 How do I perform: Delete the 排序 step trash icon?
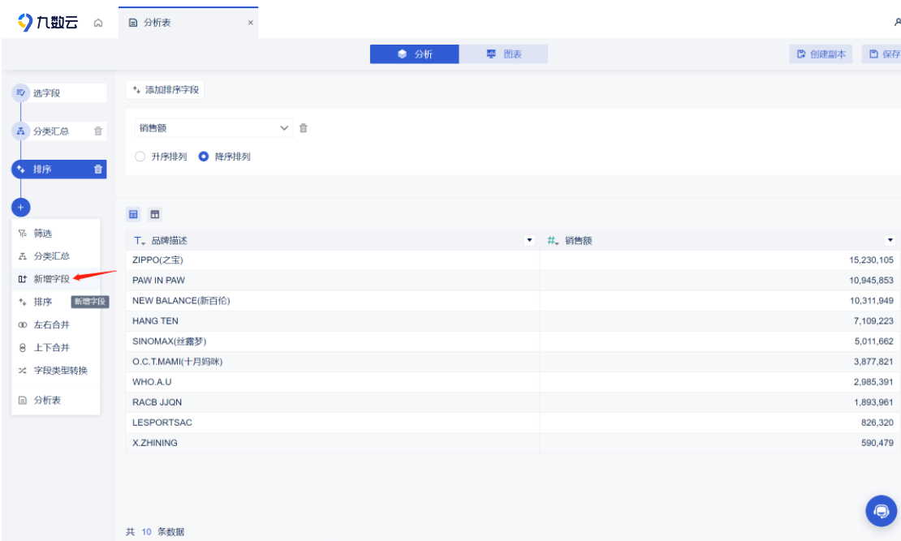[x=98, y=169]
